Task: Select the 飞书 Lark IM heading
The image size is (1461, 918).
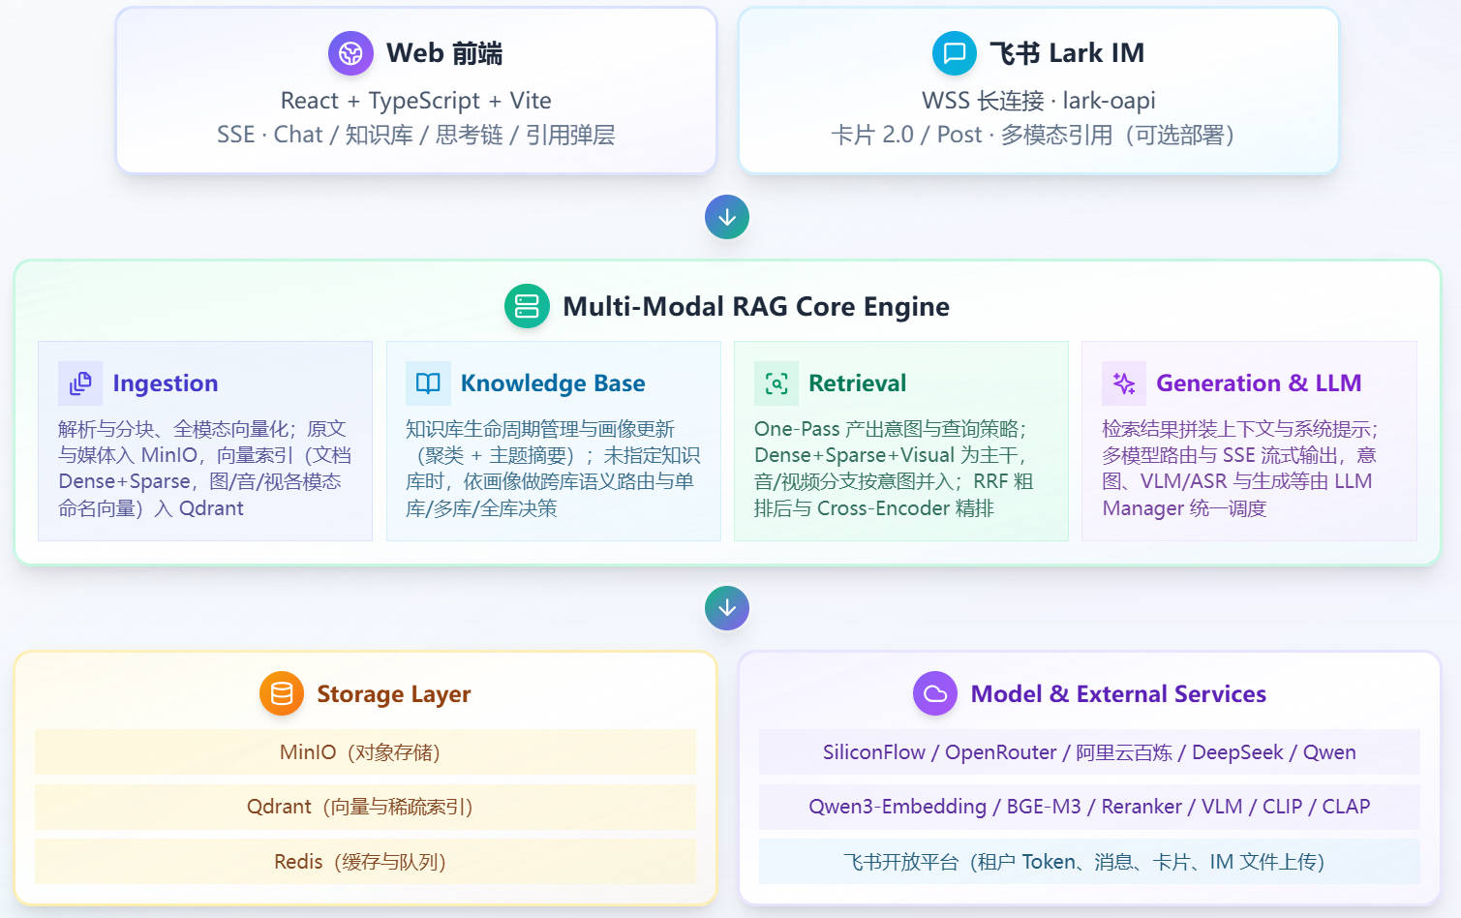Action: (1067, 53)
